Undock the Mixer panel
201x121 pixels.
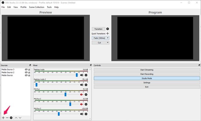click(91, 65)
